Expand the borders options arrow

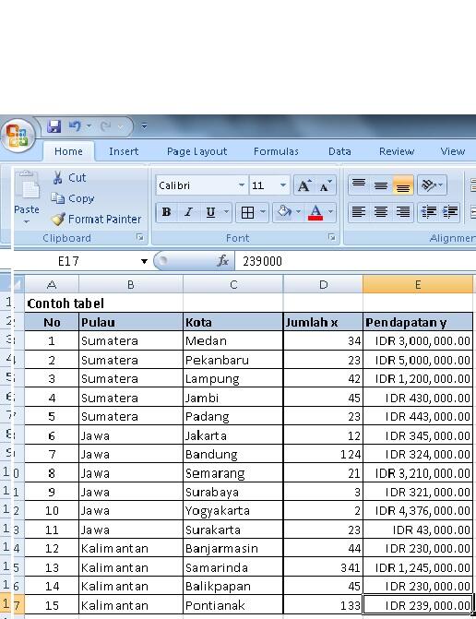click(x=263, y=212)
